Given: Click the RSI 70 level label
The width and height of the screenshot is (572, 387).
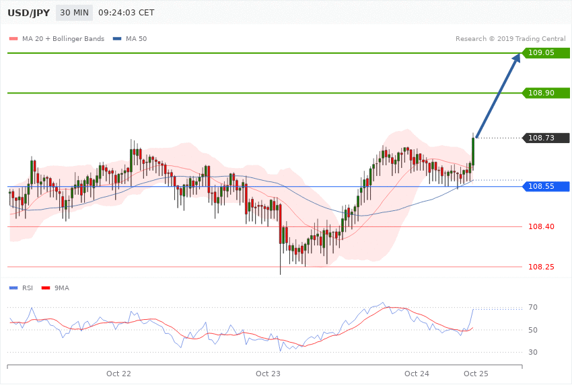Looking at the screenshot, I should click(533, 307).
